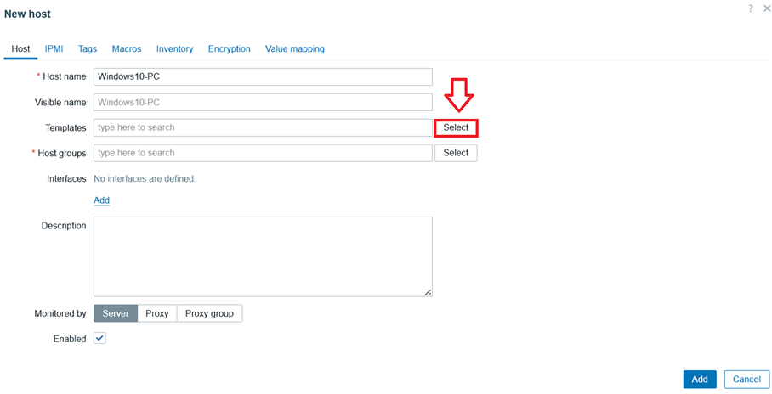Viewport: 772px width, 394px height.
Task: Open the Value mapping tab
Action: pyautogui.click(x=294, y=49)
